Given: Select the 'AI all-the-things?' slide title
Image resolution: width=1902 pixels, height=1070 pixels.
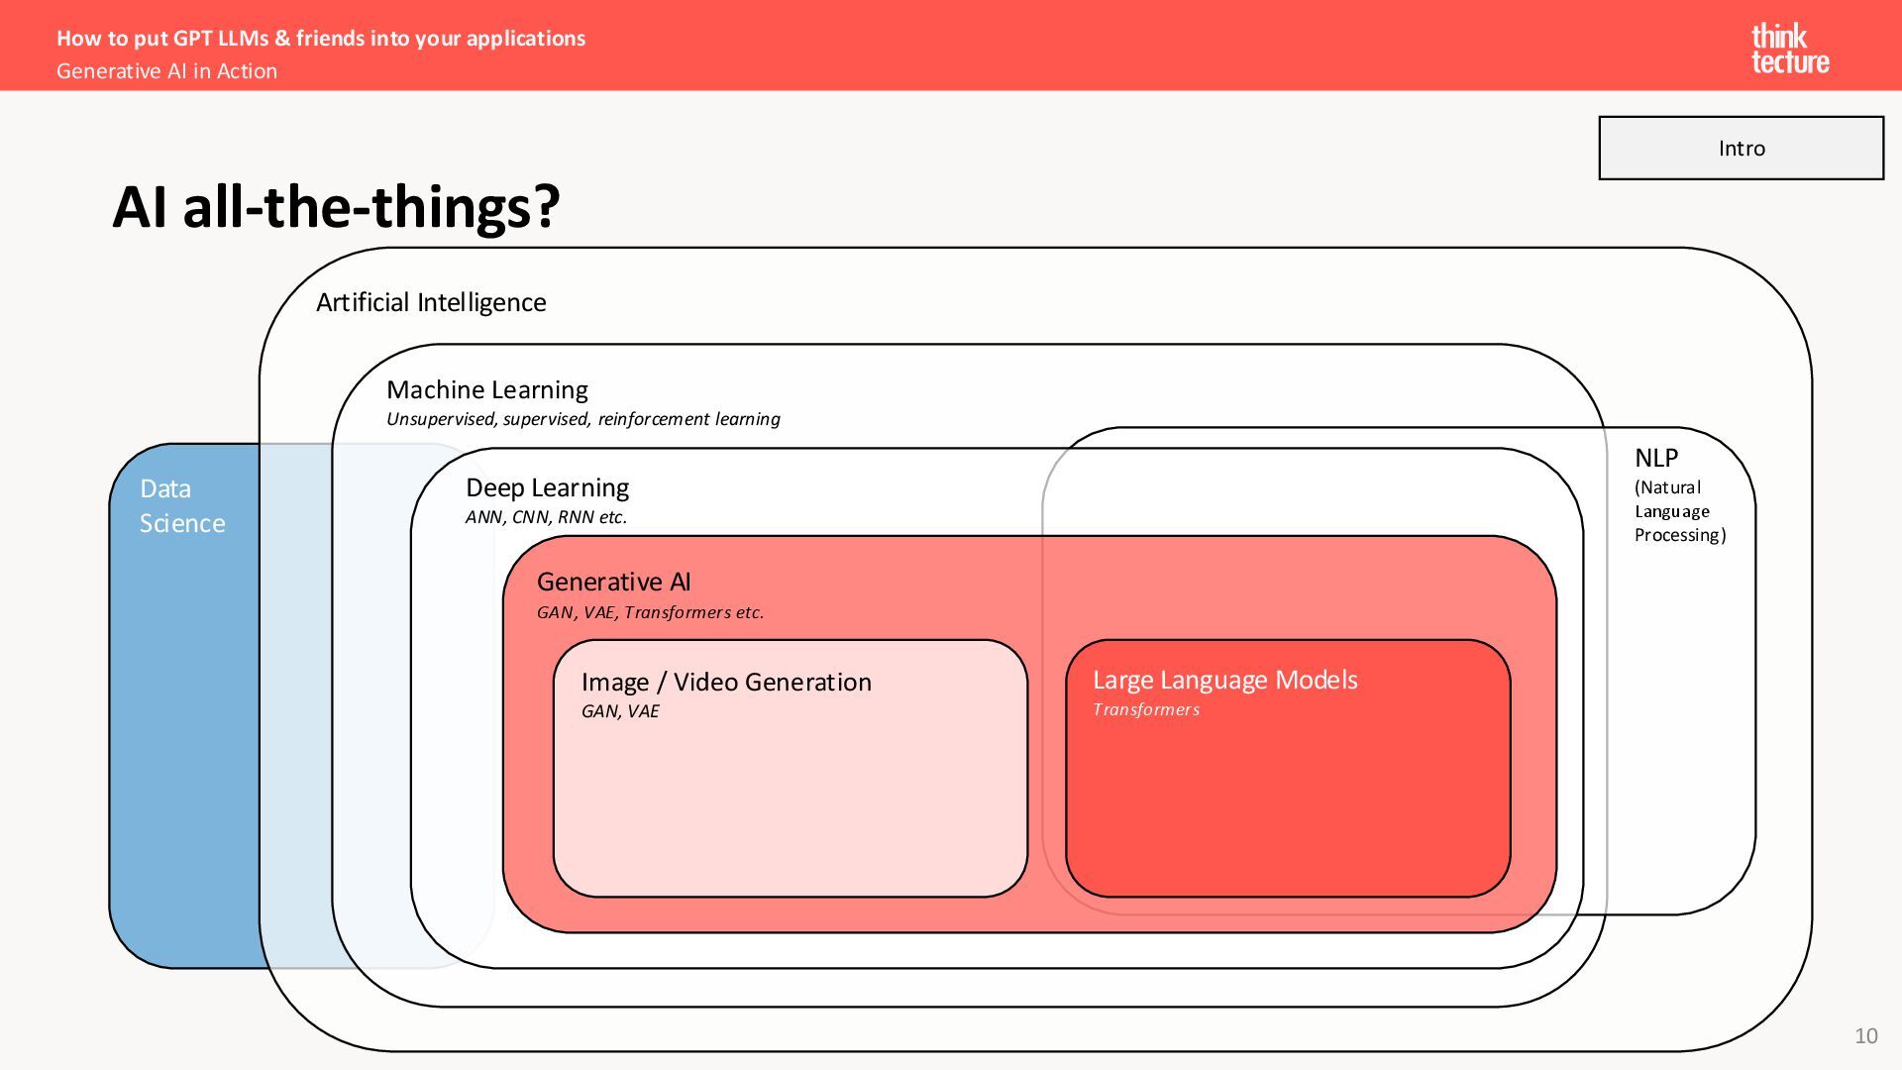Looking at the screenshot, I should (x=337, y=207).
